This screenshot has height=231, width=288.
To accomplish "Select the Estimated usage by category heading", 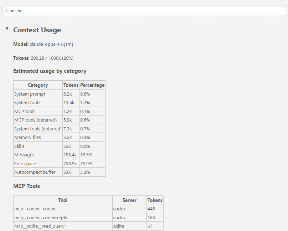I will [50, 71].
